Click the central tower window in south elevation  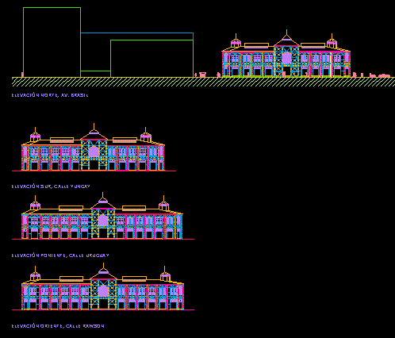(94, 152)
